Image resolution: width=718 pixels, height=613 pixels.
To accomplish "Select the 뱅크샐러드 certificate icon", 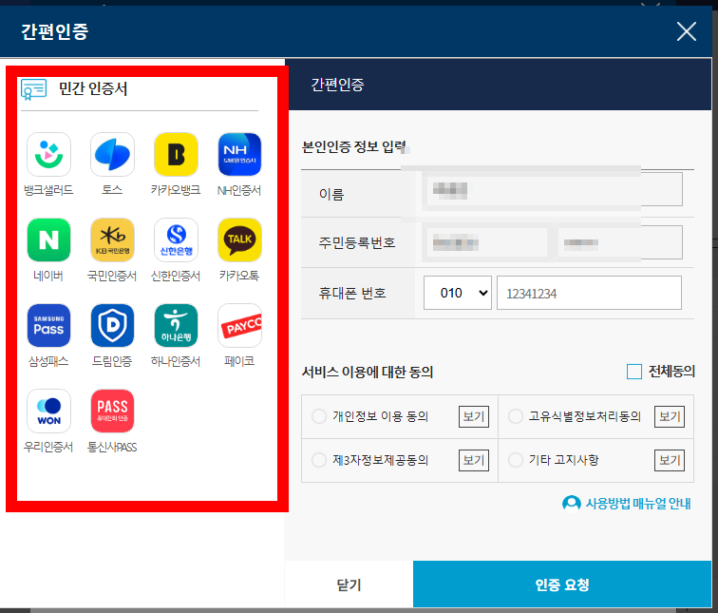I will (x=48, y=154).
